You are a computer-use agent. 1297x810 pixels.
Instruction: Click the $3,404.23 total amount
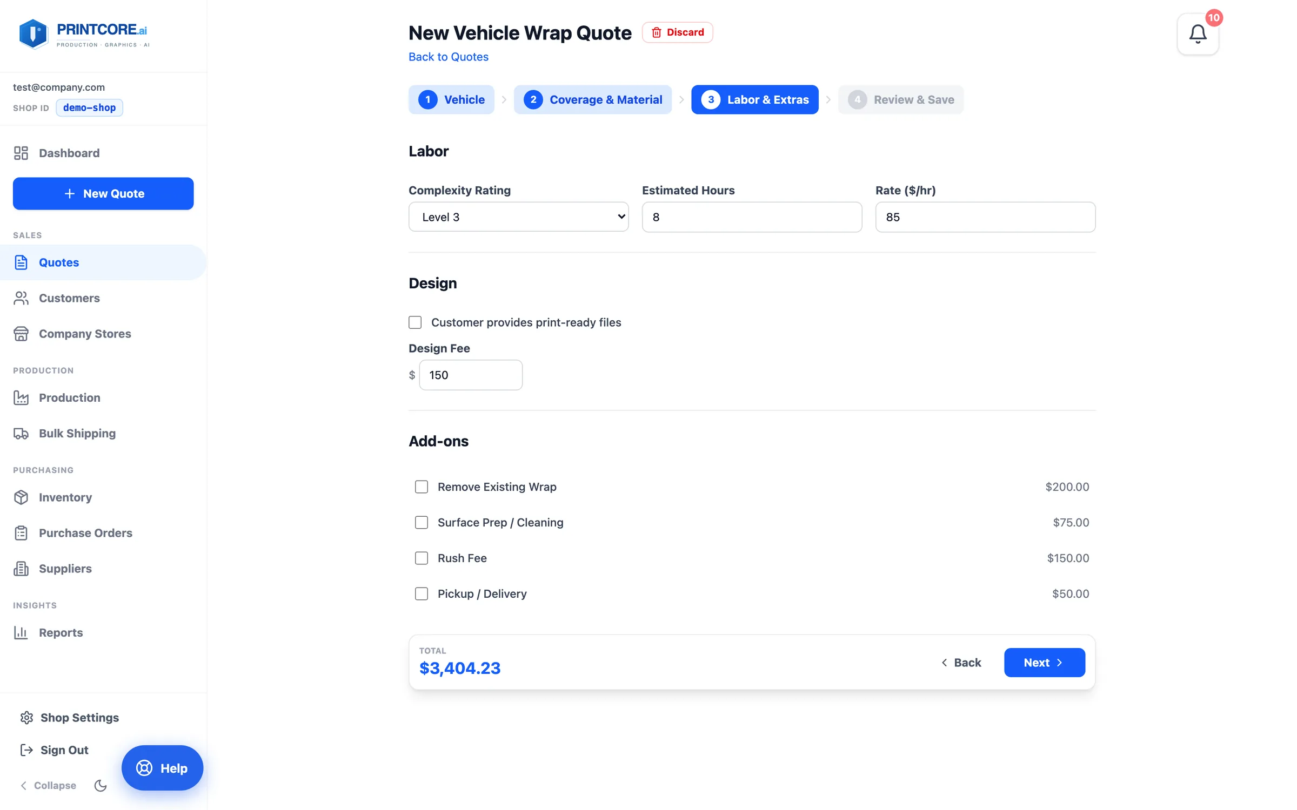pyautogui.click(x=460, y=669)
